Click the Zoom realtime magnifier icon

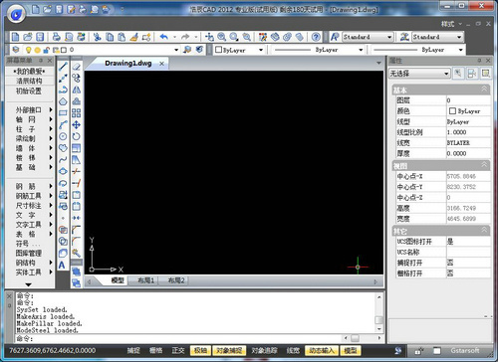[x=221, y=37]
